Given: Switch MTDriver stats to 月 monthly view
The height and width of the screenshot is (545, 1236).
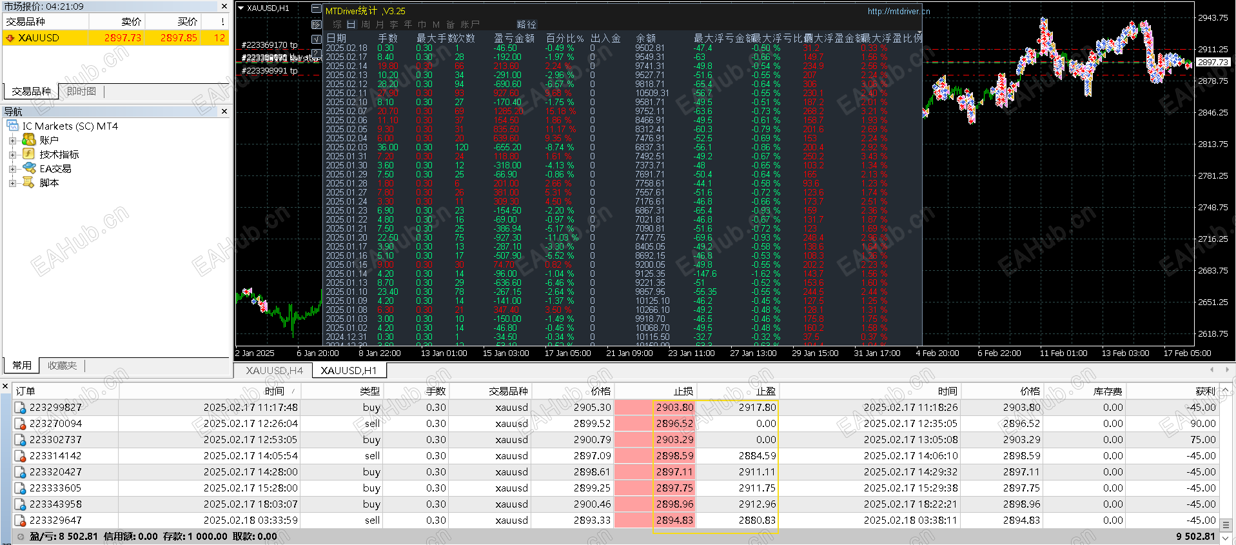Looking at the screenshot, I should pyautogui.click(x=380, y=25).
